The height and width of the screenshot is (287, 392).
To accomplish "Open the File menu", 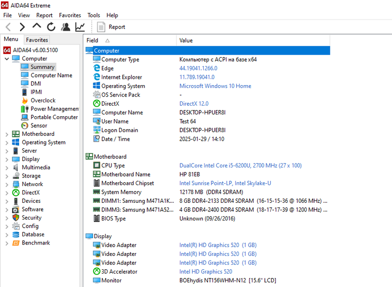I will [x=8, y=15].
